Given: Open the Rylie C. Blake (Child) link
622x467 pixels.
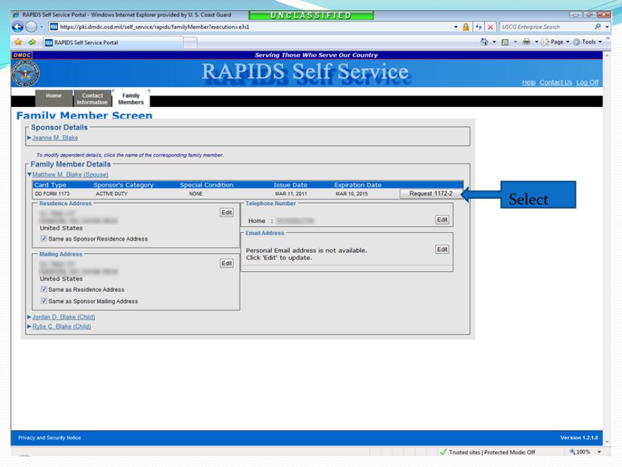Looking at the screenshot, I should point(61,327).
